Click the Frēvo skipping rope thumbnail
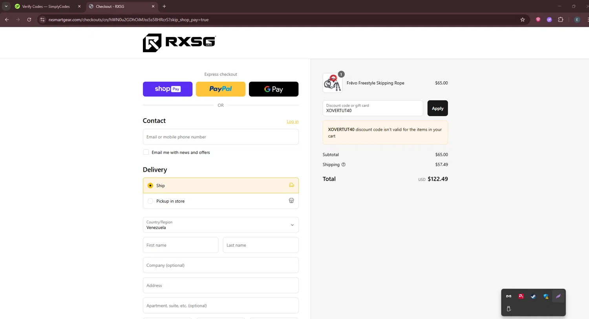This screenshot has height=319, width=589. click(332, 83)
